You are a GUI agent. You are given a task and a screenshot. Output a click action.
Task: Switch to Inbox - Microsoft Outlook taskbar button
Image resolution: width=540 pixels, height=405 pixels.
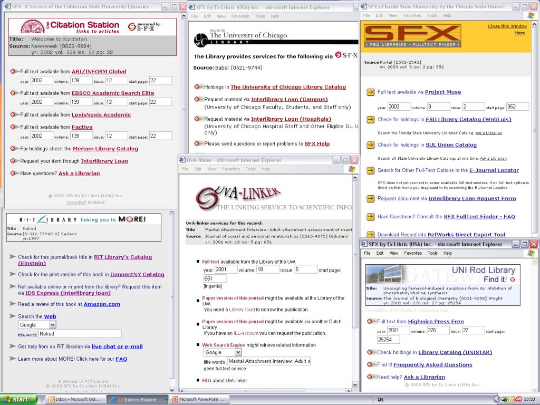75,400
